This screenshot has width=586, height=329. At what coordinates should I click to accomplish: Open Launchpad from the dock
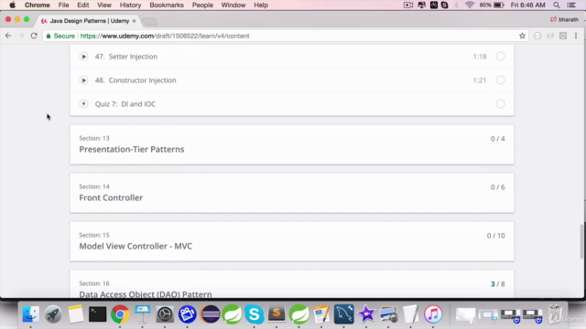click(53, 314)
